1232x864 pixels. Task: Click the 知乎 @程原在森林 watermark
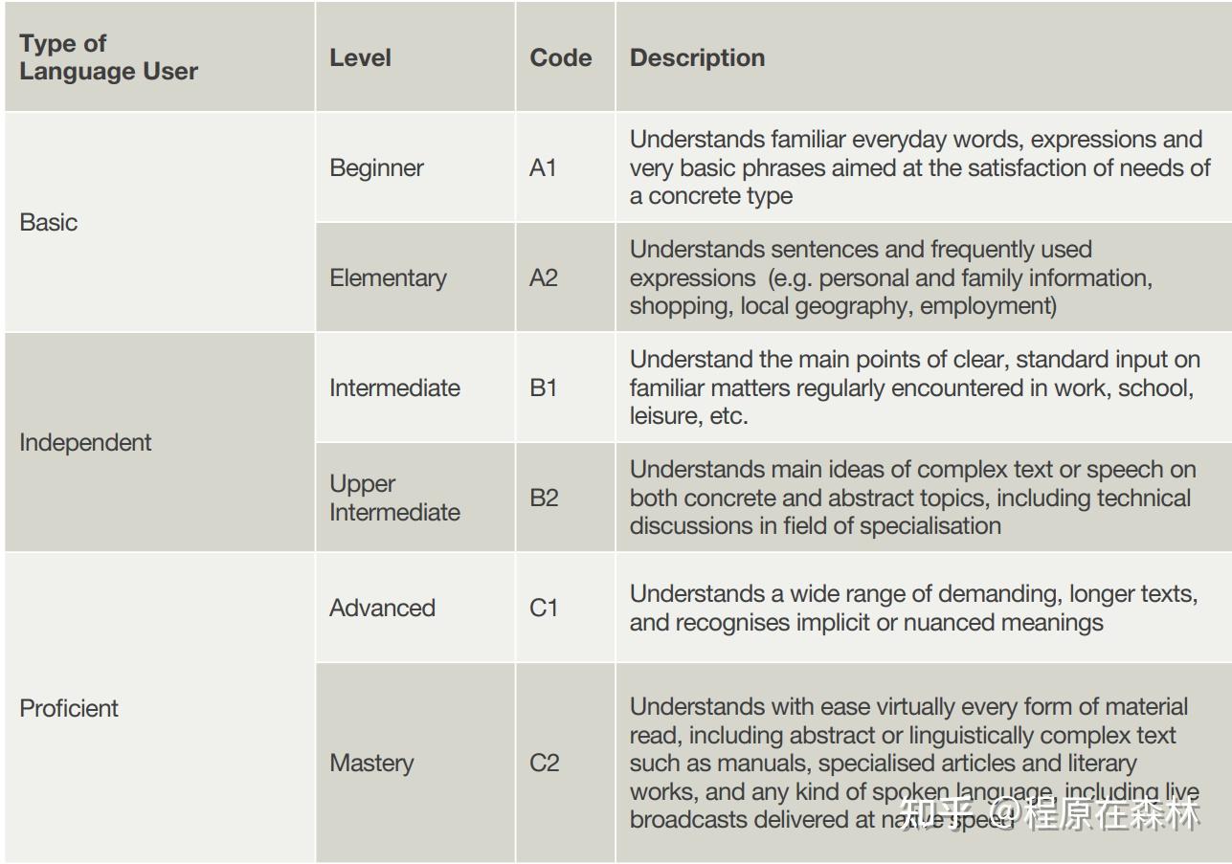(x=1050, y=813)
